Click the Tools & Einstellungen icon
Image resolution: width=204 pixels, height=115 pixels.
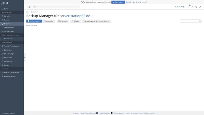(3, 46)
